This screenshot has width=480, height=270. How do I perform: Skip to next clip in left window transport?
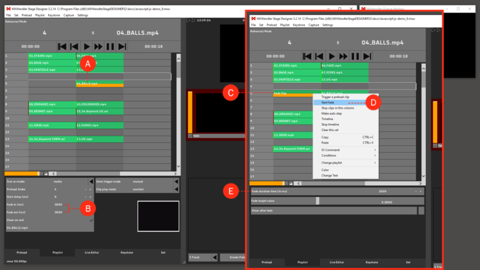click(122, 47)
